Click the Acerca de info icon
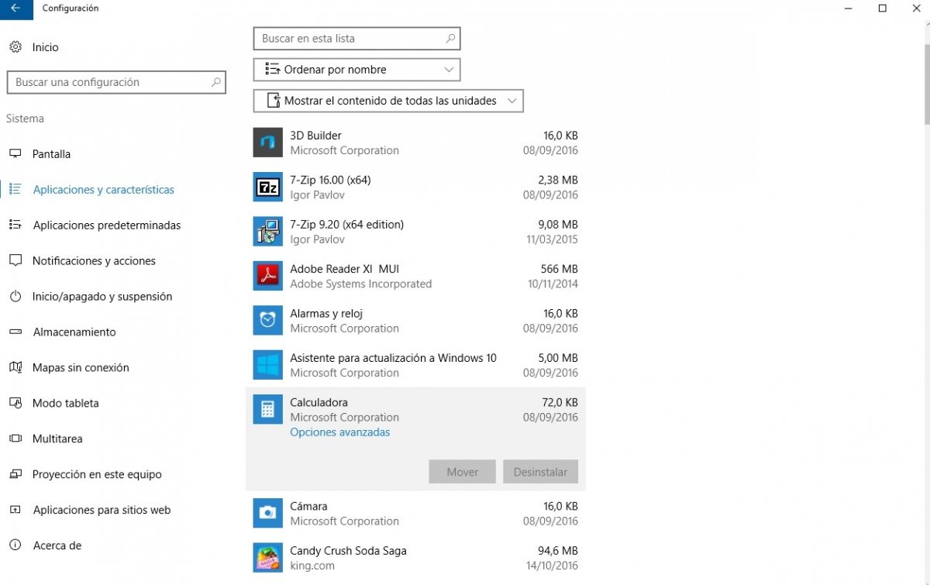Image resolution: width=930 pixels, height=585 pixels. pyautogui.click(x=15, y=545)
